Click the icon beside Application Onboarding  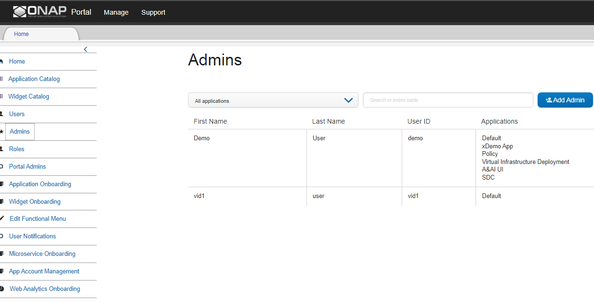[1, 184]
